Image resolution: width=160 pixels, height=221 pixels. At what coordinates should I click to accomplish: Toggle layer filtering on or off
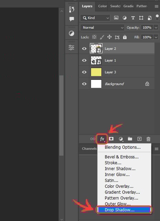[x=157, y=18]
